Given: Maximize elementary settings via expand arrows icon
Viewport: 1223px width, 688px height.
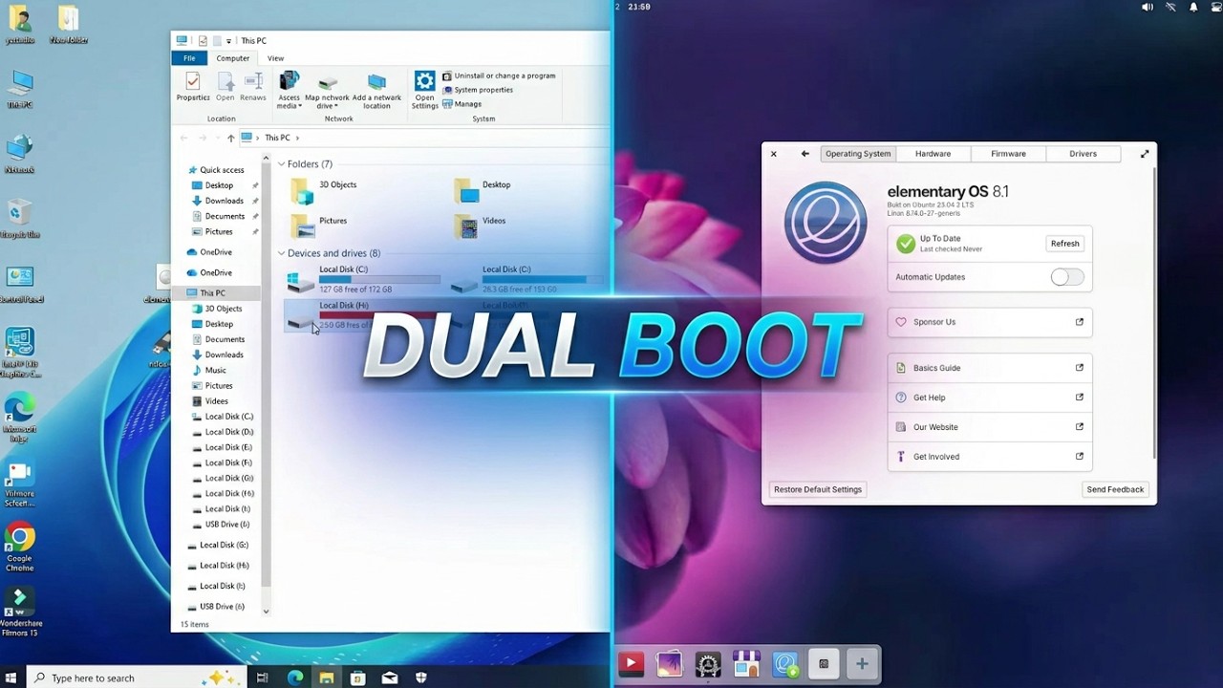Looking at the screenshot, I should (x=1144, y=154).
